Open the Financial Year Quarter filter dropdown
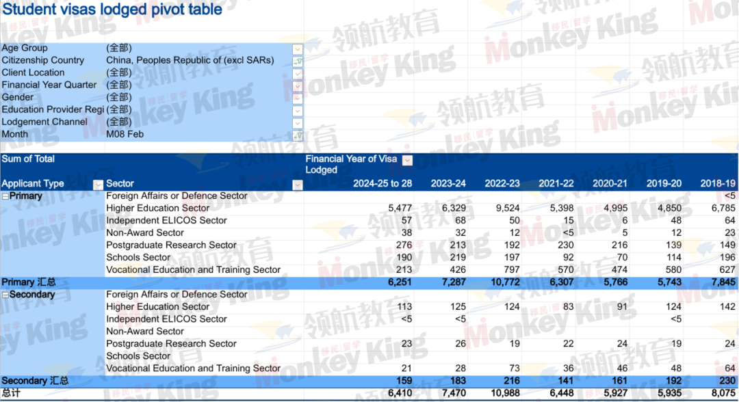 [298, 85]
